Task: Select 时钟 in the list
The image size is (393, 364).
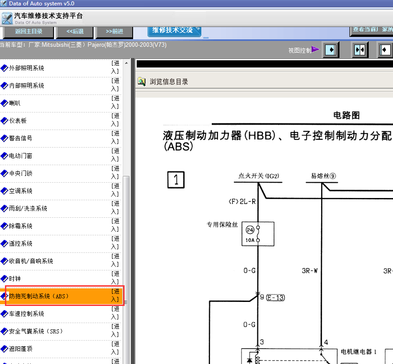Action: click(15, 279)
